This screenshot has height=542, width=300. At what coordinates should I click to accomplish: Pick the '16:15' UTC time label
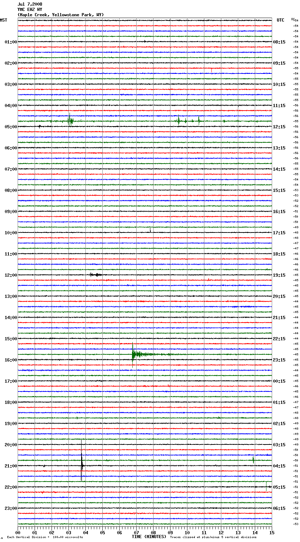click(279, 212)
